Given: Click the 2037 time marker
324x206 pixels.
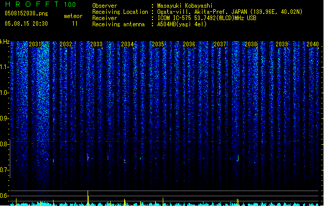Looking at the screenshot, I should (x=220, y=44).
